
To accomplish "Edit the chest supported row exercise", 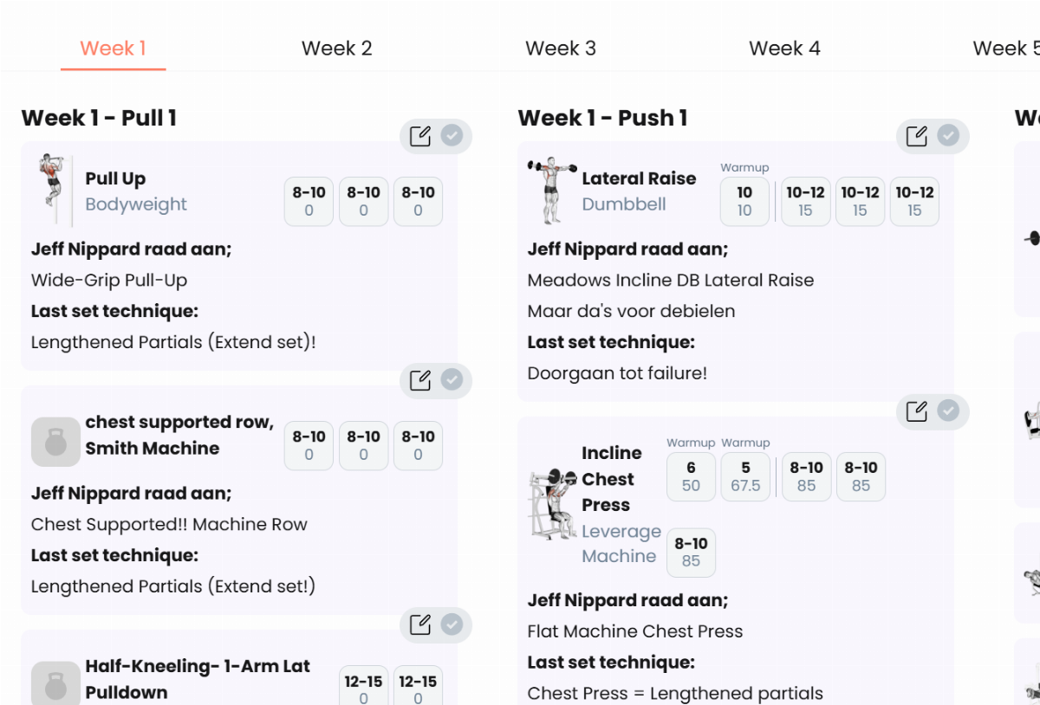I will point(420,380).
